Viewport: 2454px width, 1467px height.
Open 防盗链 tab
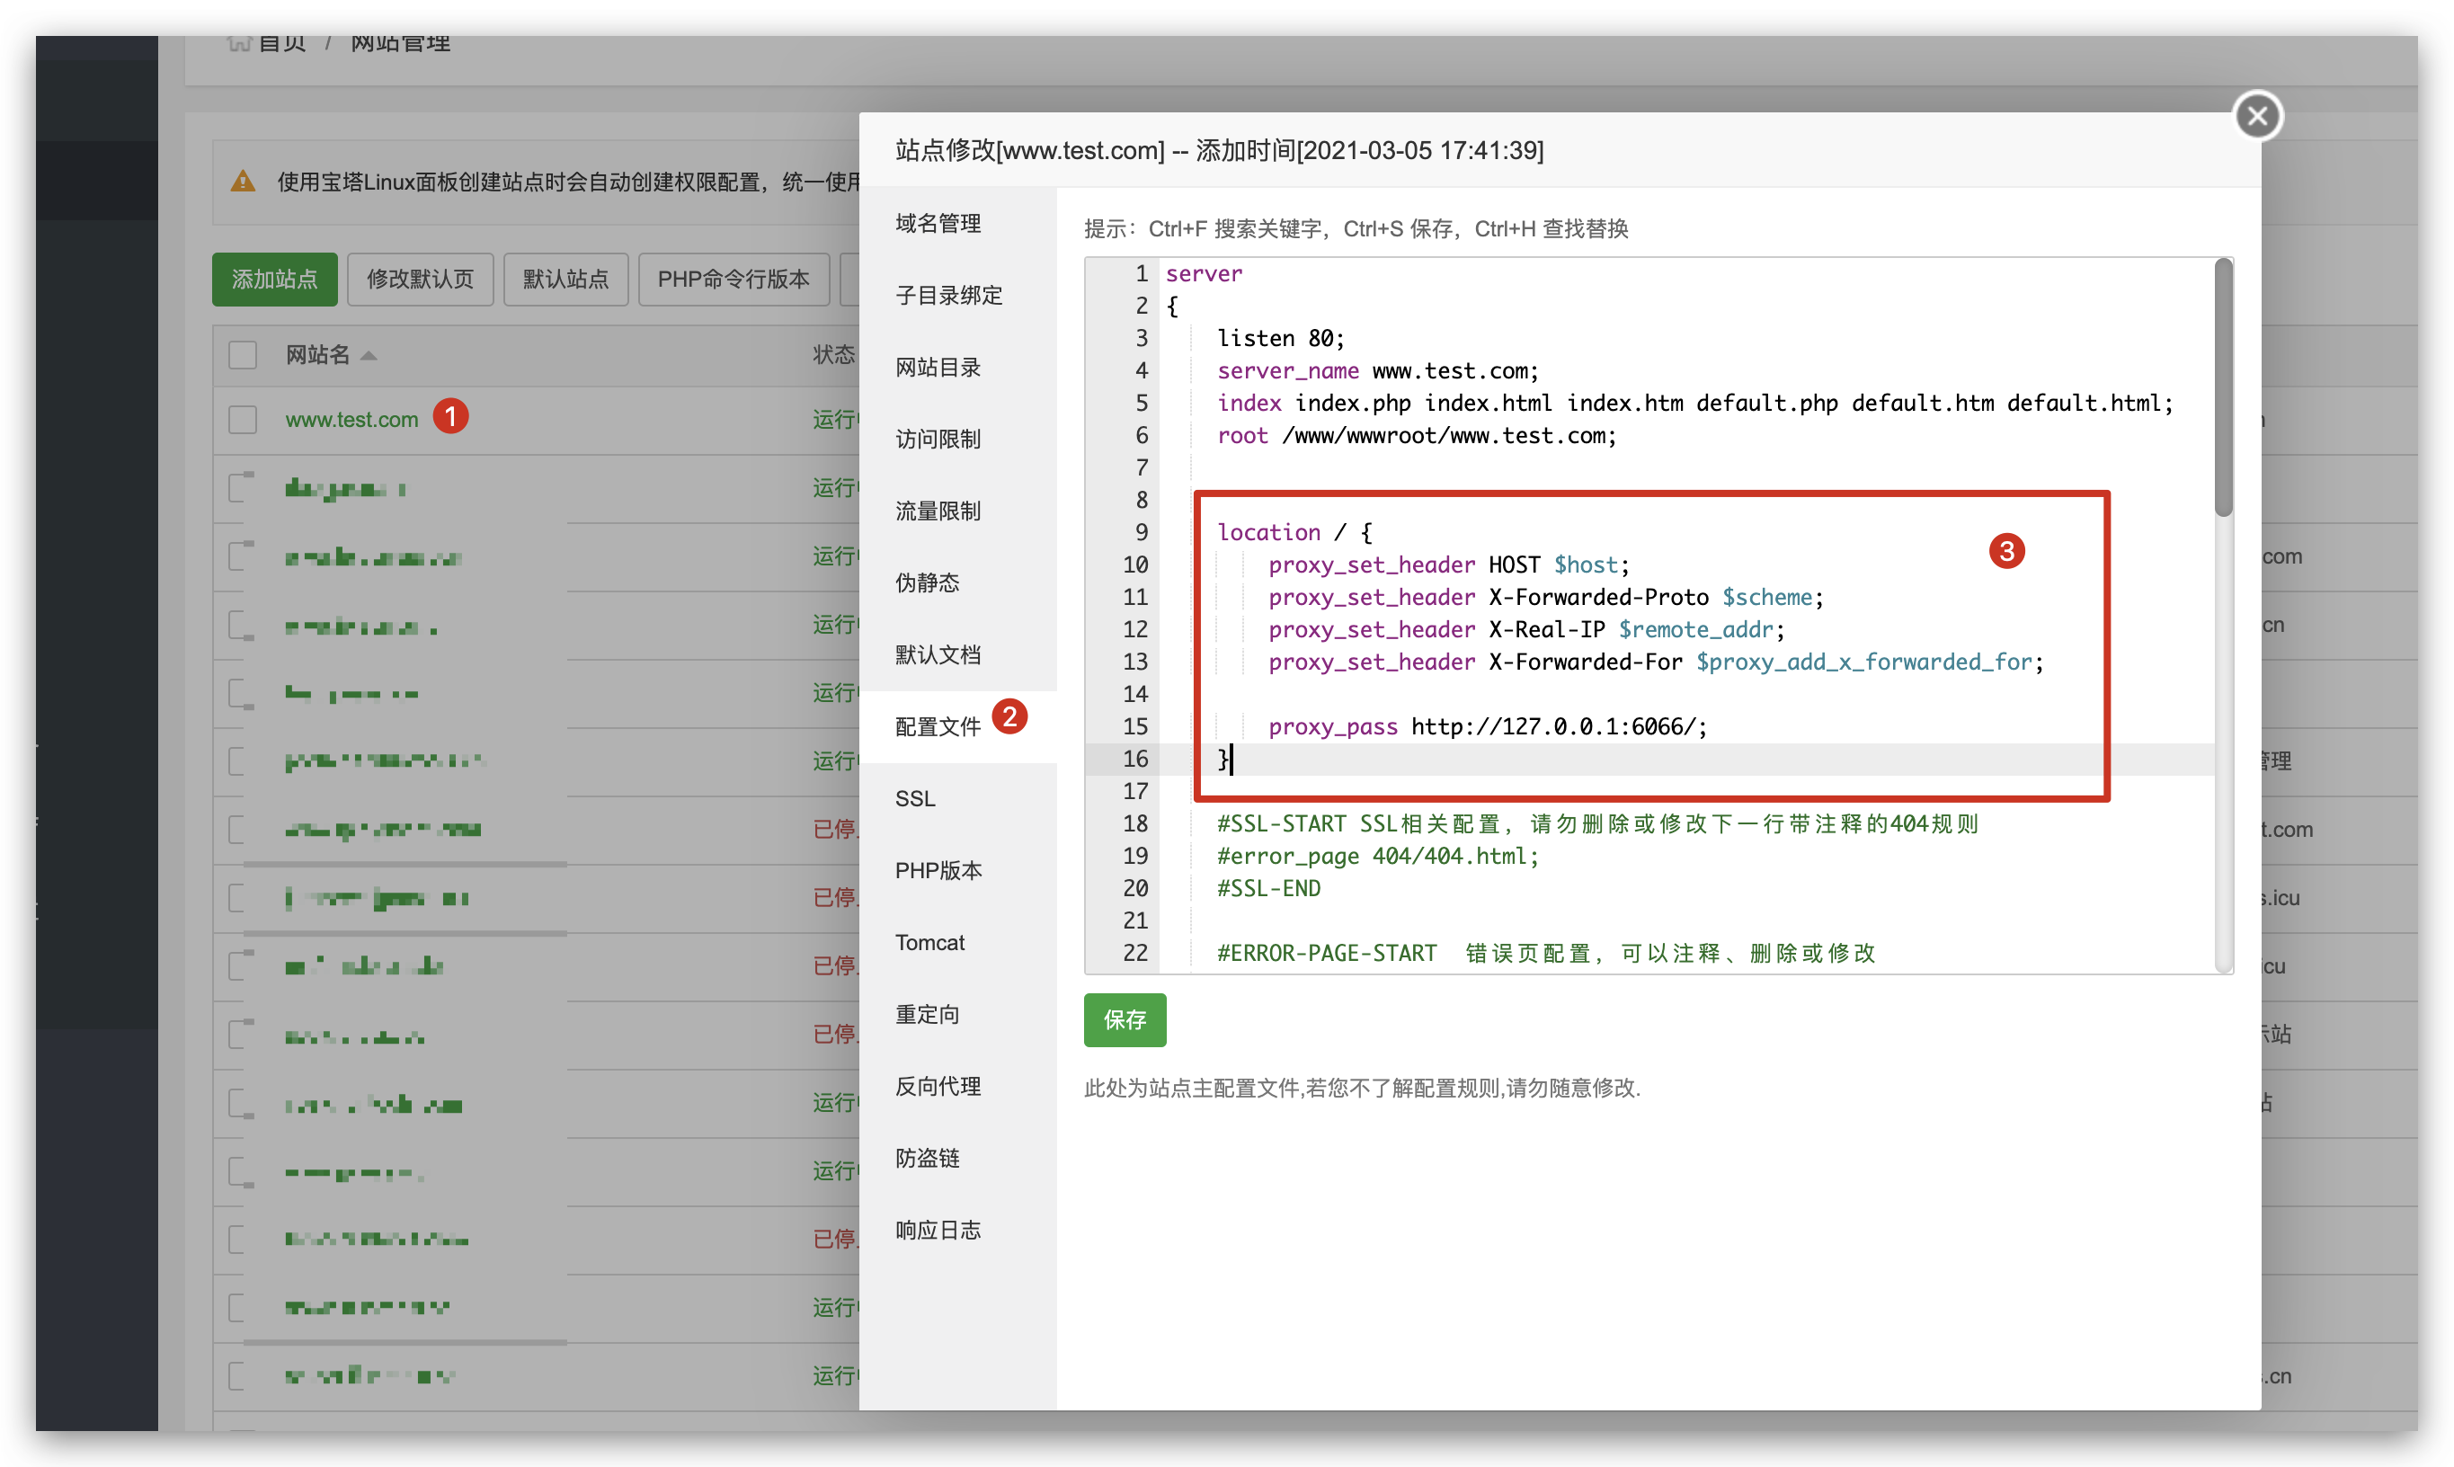pos(956,1159)
